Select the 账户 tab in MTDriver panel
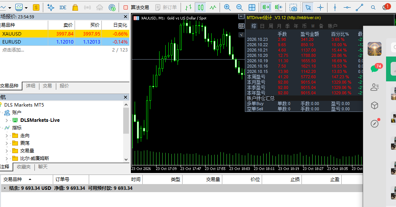This screenshot has width=396, height=207. tap(332, 26)
